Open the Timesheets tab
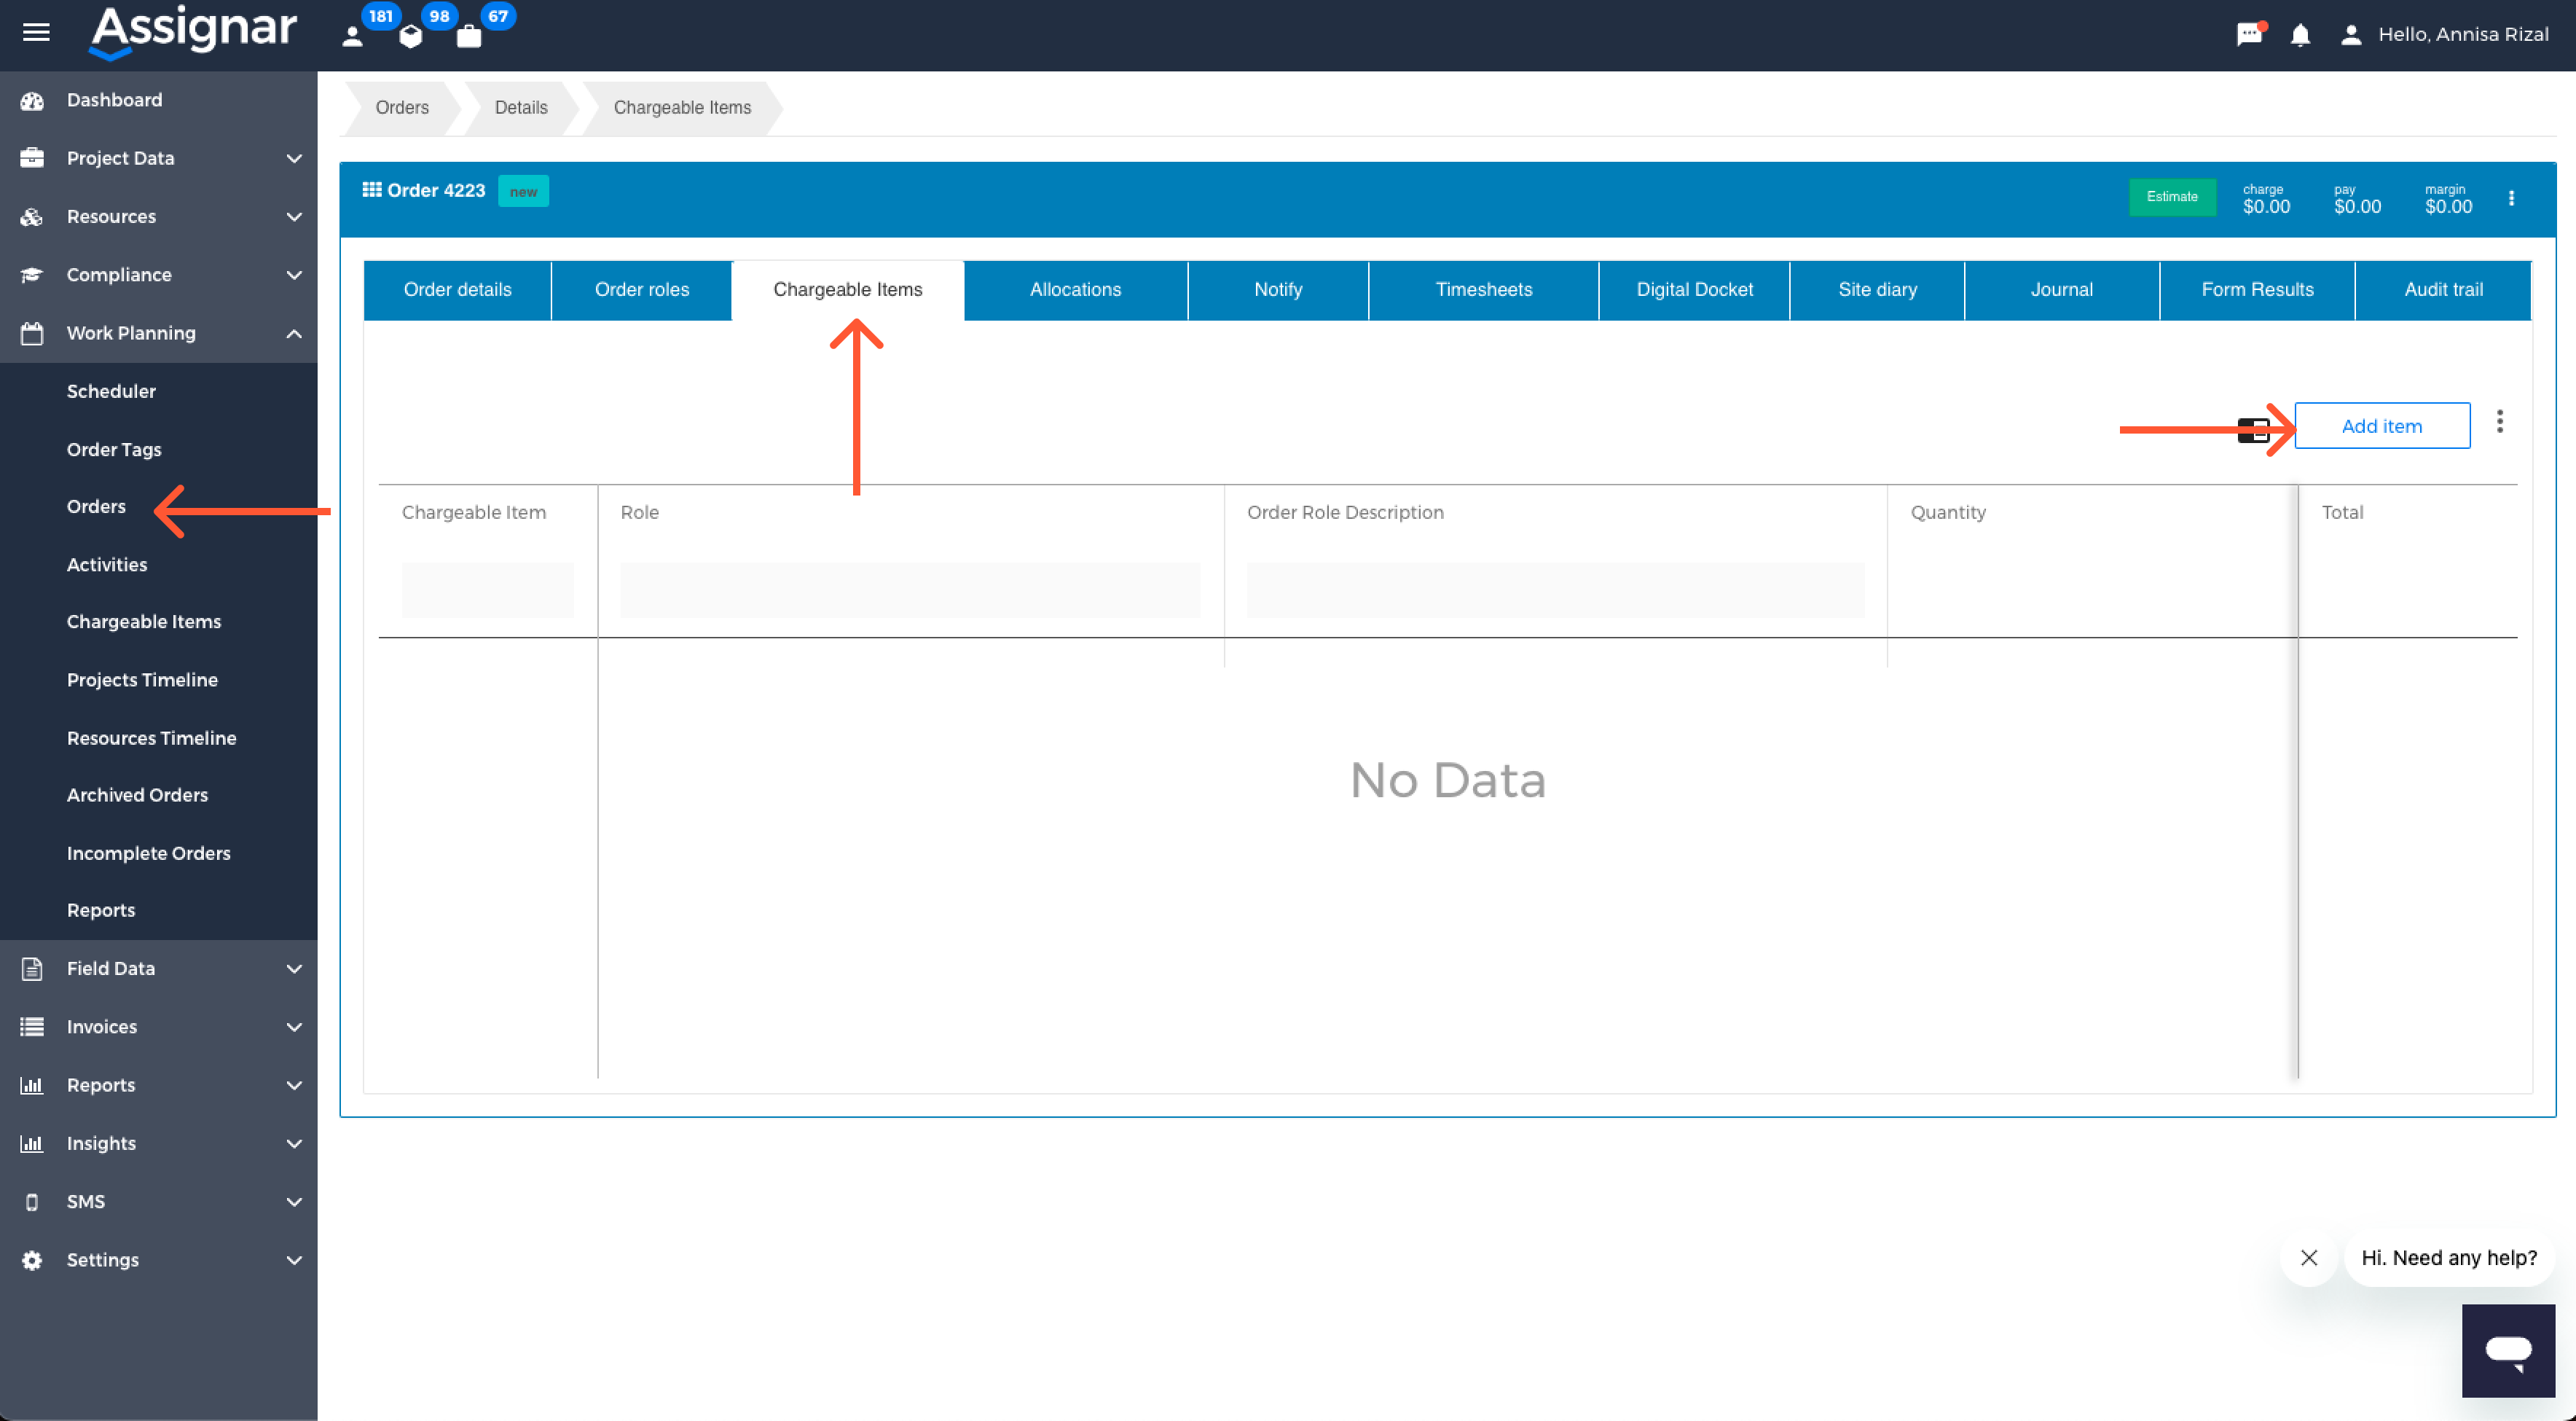This screenshot has width=2576, height=1421. 1483,290
